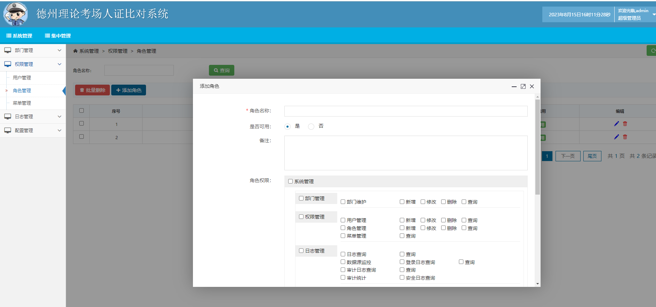Focus the 角色名称 search field
Image resolution: width=656 pixels, height=307 pixels.
(139, 70)
